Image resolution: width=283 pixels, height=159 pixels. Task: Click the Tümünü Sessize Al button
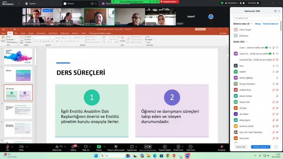[260, 147]
